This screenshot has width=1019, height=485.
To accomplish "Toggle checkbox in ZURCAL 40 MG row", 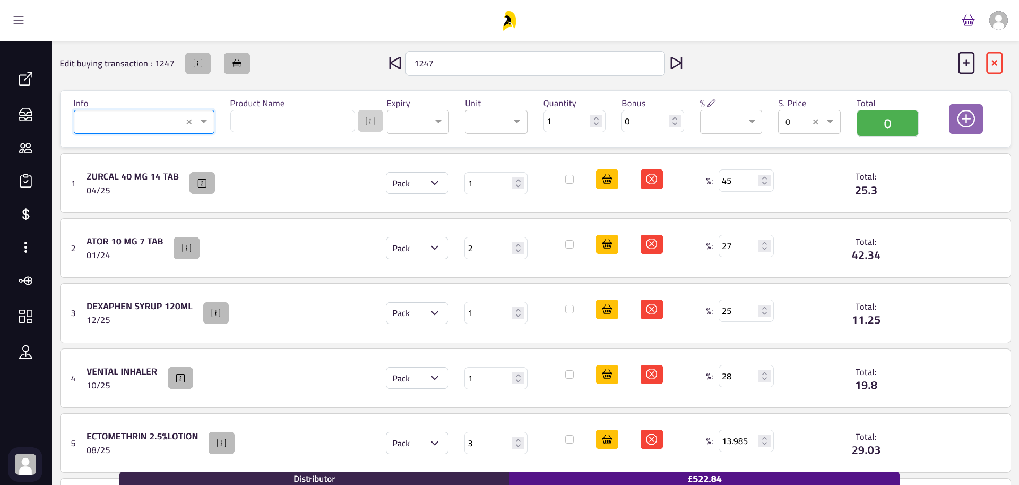I will tap(569, 180).
